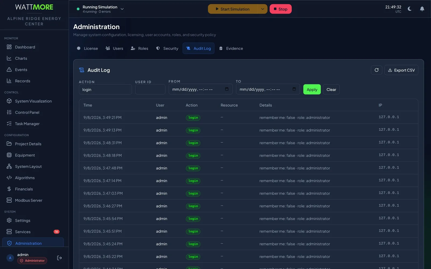
Task: Click login badge in 3:47:03 PM row
Action: (x=193, y=193)
